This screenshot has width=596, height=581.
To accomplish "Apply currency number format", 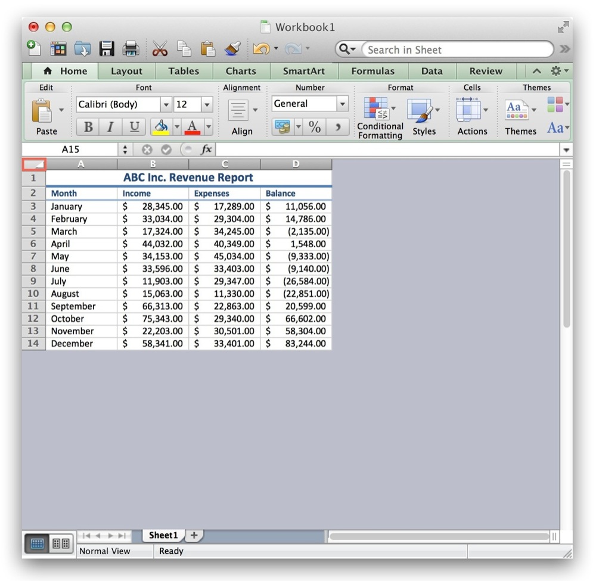I will click(283, 126).
